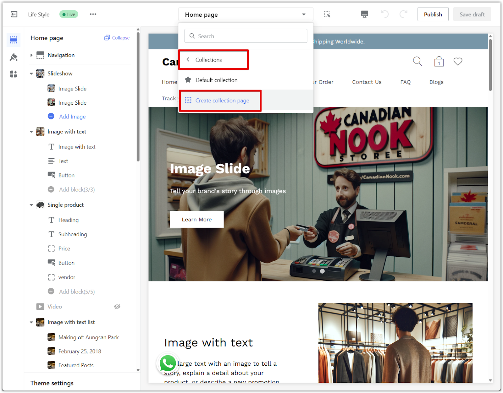Click the vendor block bracket icon
503x393 pixels.
click(51, 277)
